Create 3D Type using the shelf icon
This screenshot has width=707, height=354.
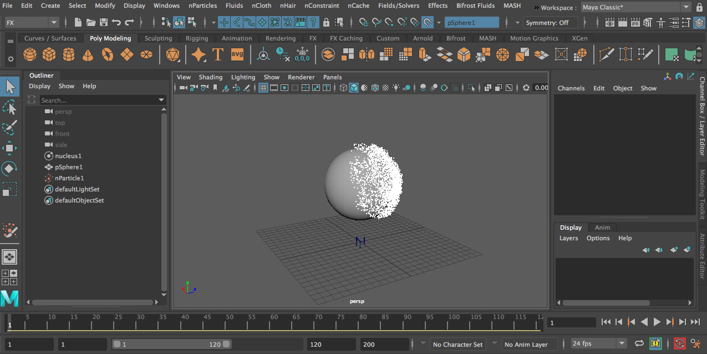coord(218,54)
